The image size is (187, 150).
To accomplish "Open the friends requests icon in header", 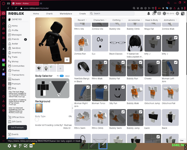I will (154, 13).
